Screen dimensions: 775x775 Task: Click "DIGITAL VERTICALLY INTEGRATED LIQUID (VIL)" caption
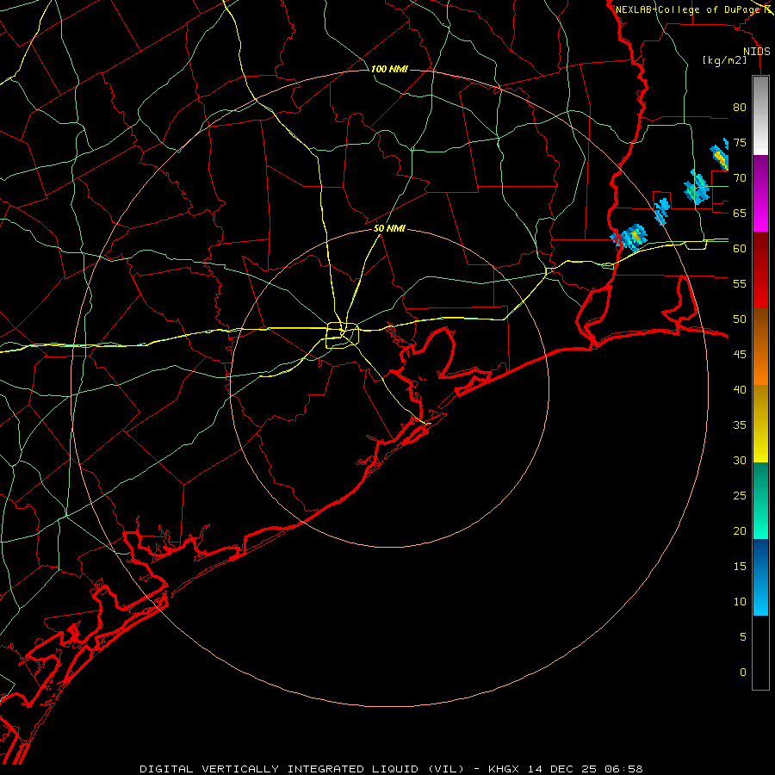(302, 769)
